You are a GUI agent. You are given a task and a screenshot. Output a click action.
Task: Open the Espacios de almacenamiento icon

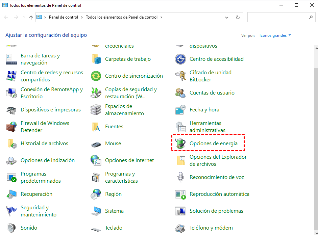point(96,110)
